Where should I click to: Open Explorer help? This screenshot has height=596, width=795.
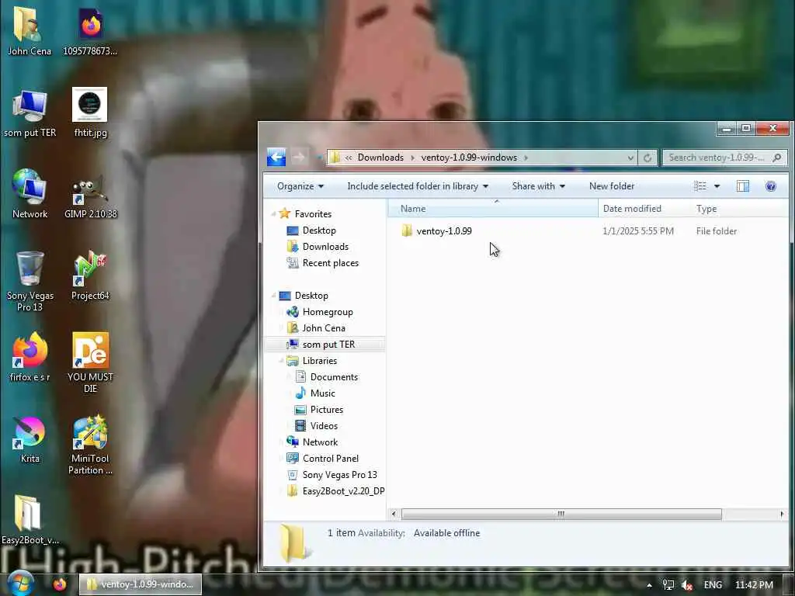pyautogui.click(x=771, y=186)
